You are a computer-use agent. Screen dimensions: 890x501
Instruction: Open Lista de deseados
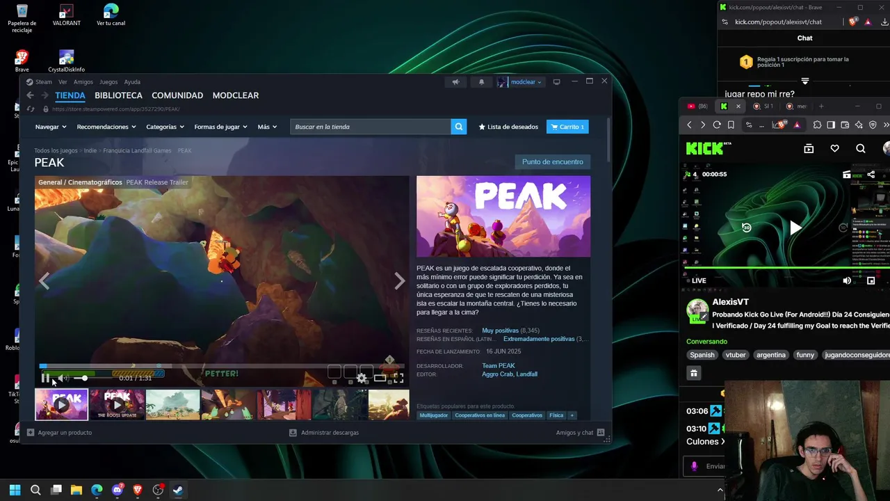509,127
